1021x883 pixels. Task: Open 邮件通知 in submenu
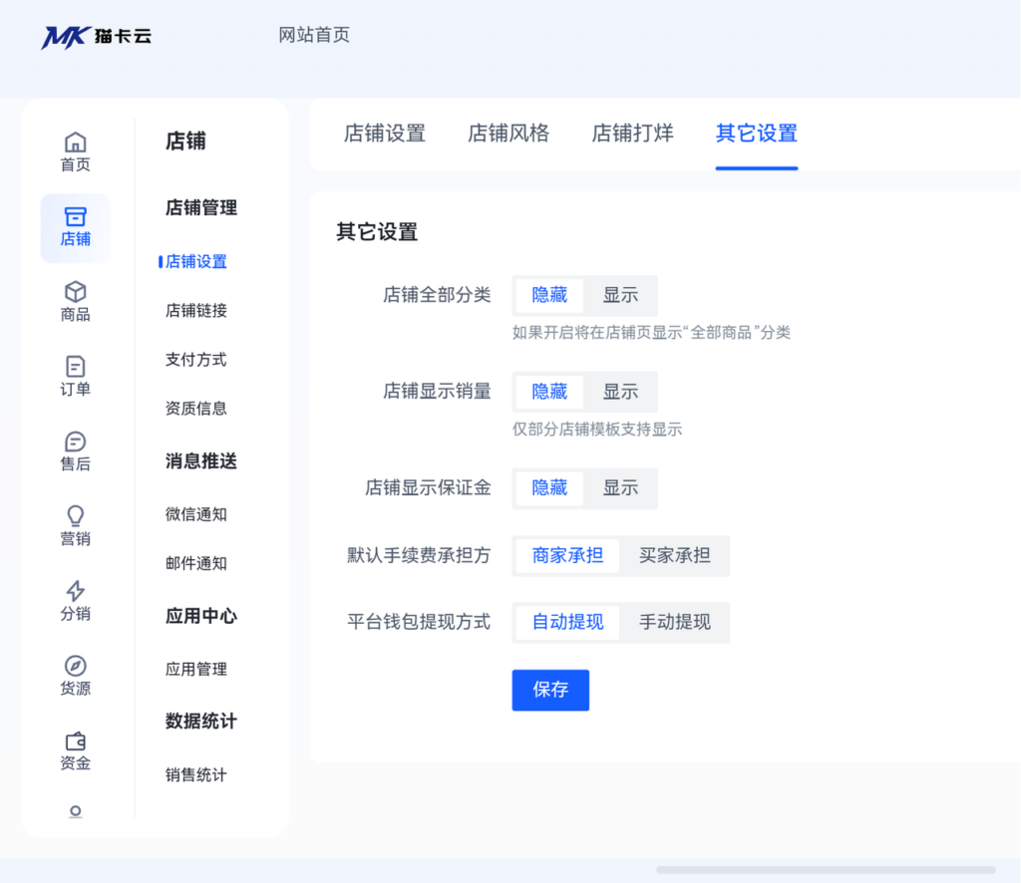[195, 563]
